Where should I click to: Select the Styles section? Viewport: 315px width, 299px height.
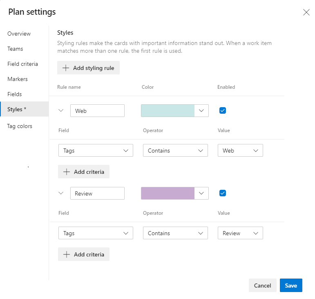tap(25, 109)
